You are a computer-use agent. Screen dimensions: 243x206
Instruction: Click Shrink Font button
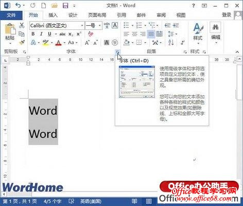(95, 43)
